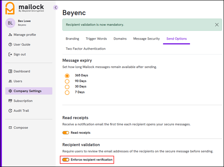Open the User Guide link

[x=22, y=44]
